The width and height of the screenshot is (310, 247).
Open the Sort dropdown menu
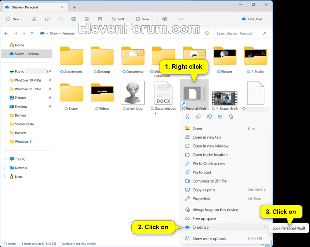119,19
